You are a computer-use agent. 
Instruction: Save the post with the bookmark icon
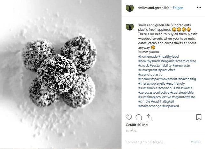[x=199, y=117]
